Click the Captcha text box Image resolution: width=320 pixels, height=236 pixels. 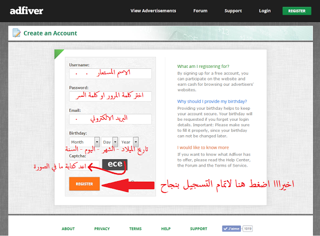pos(84,165)
